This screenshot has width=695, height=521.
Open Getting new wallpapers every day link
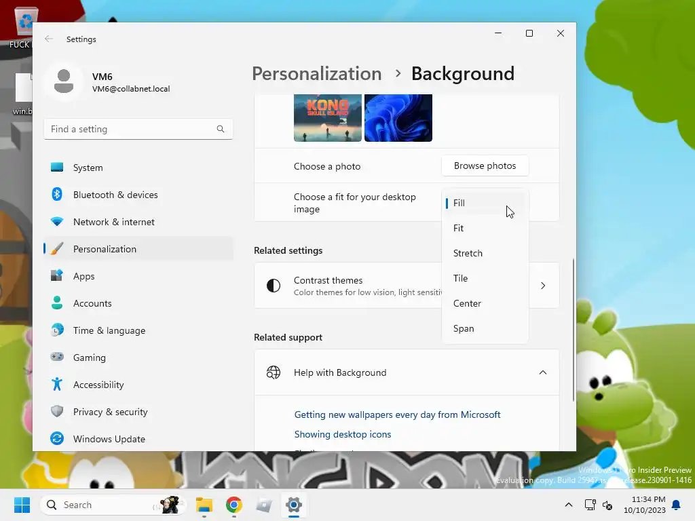pyautogui.click(x=397, y=414)
